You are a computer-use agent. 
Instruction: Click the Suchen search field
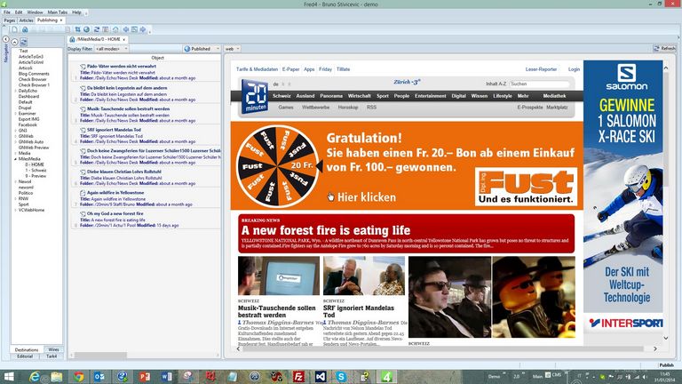click(x=539, y=84)
